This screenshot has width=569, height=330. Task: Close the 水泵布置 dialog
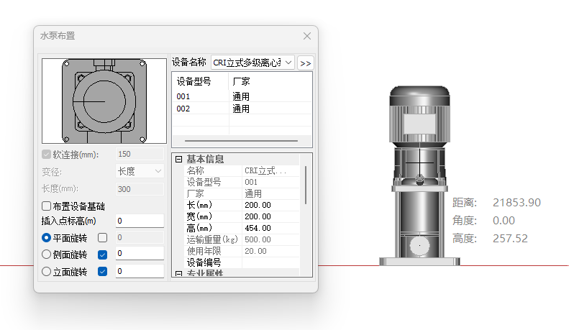307,36
